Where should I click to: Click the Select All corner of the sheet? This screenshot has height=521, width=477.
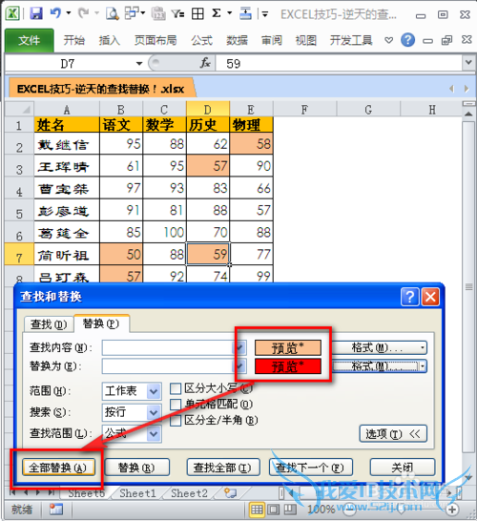click(x=19, y=109)
